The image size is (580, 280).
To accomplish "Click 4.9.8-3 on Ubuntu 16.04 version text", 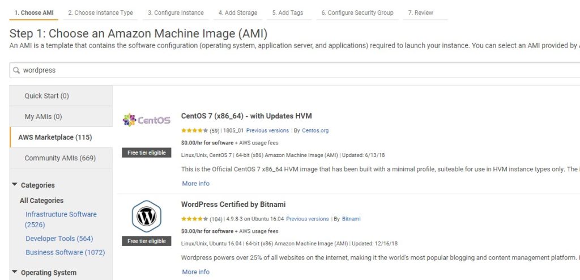I will [x=254, y=219].
